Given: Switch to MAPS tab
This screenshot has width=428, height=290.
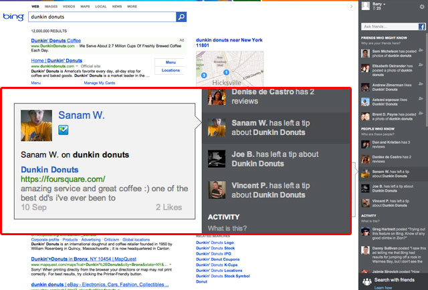Looking at the screenshot, I should pos(85,6).
